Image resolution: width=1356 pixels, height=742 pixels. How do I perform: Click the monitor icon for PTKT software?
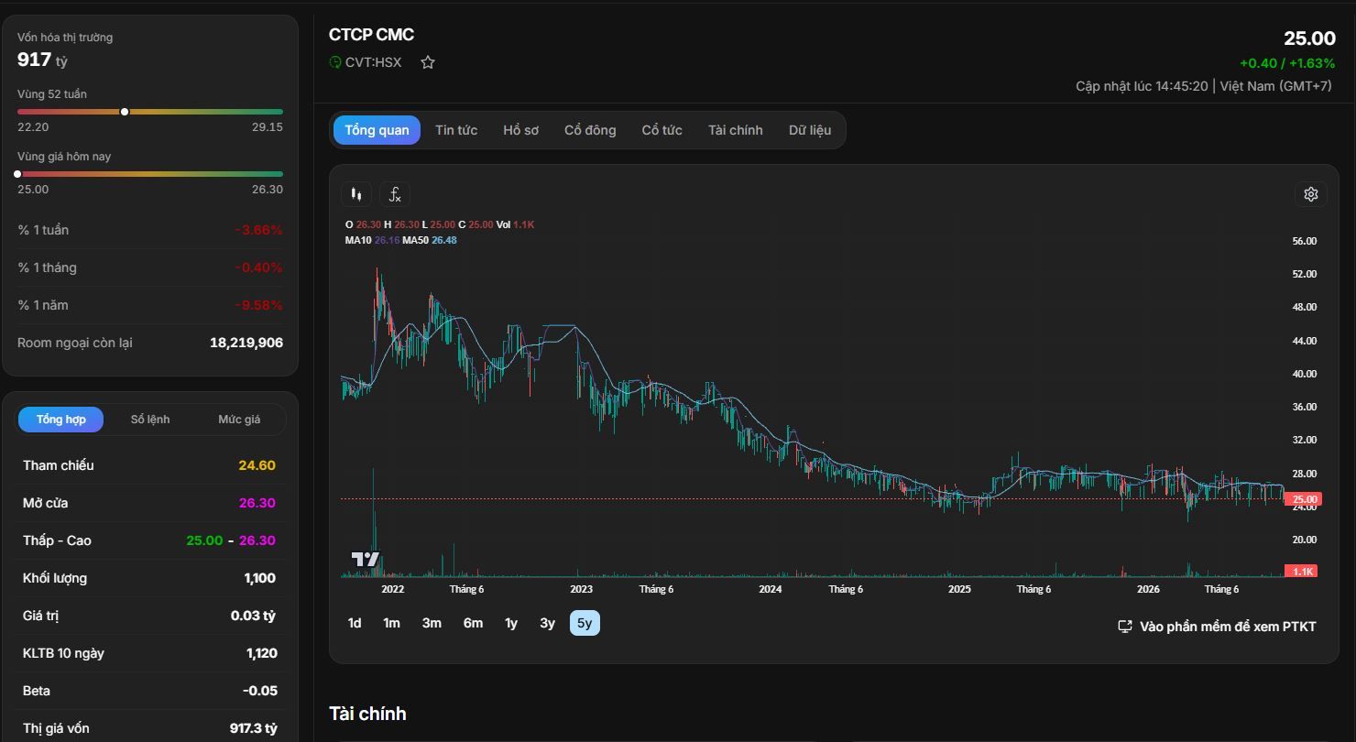point(1125,627)
